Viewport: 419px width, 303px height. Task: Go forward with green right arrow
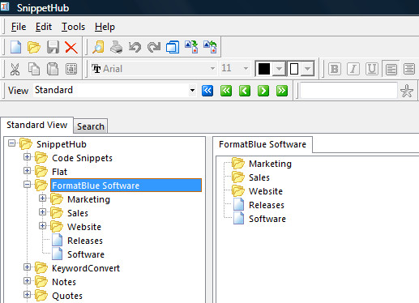point(263,91)
